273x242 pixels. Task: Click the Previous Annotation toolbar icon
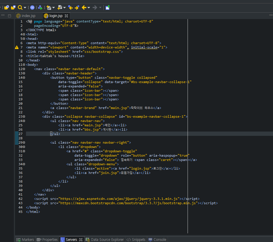[60, 7]
